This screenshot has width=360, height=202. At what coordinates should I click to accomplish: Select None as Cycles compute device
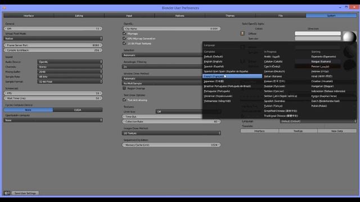28,110
